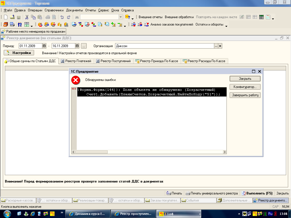Click the money banknote icon

pyautogui.click(x=27, y=24)
